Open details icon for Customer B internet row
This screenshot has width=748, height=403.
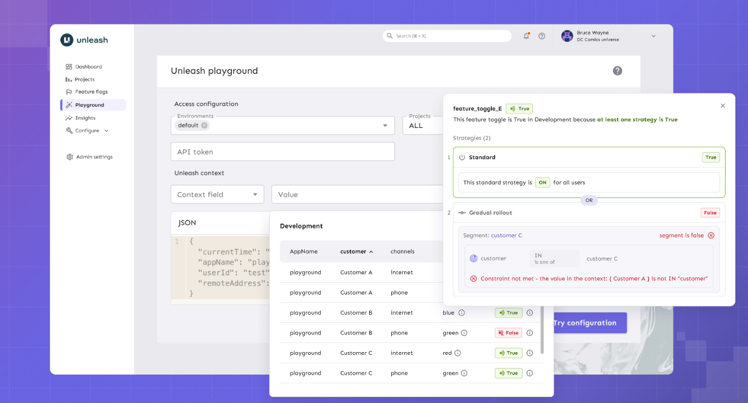pos(530,313)
